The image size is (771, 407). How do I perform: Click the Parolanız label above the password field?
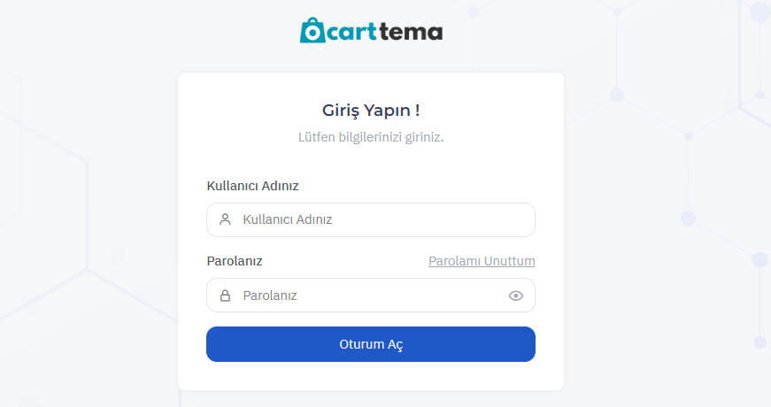(x=235, y=261)
